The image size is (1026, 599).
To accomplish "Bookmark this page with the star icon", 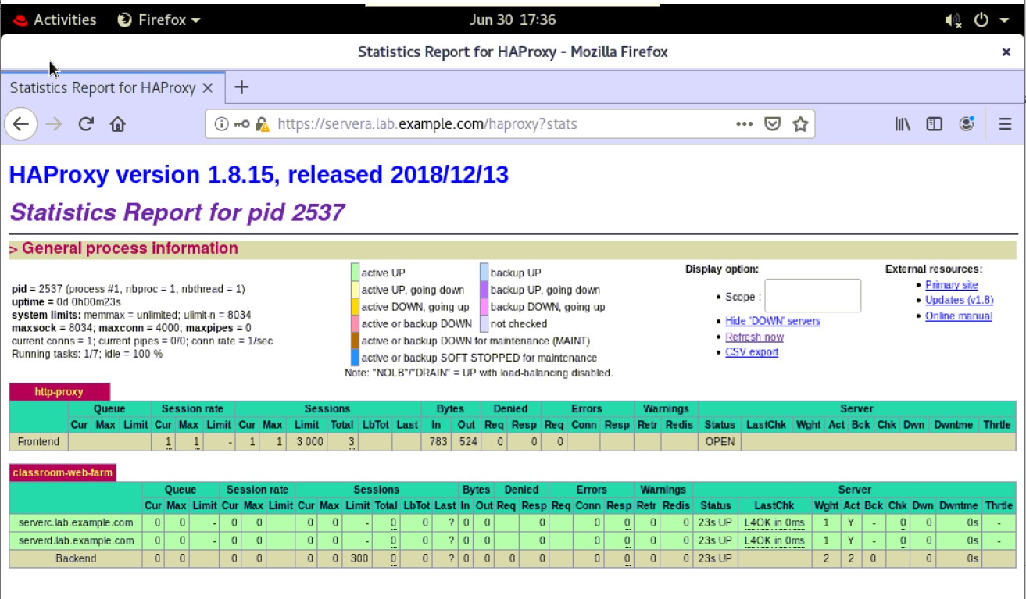I will point(800,124).
